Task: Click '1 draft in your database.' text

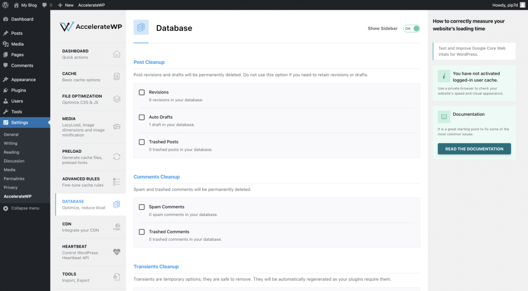Action: [172, 124]
